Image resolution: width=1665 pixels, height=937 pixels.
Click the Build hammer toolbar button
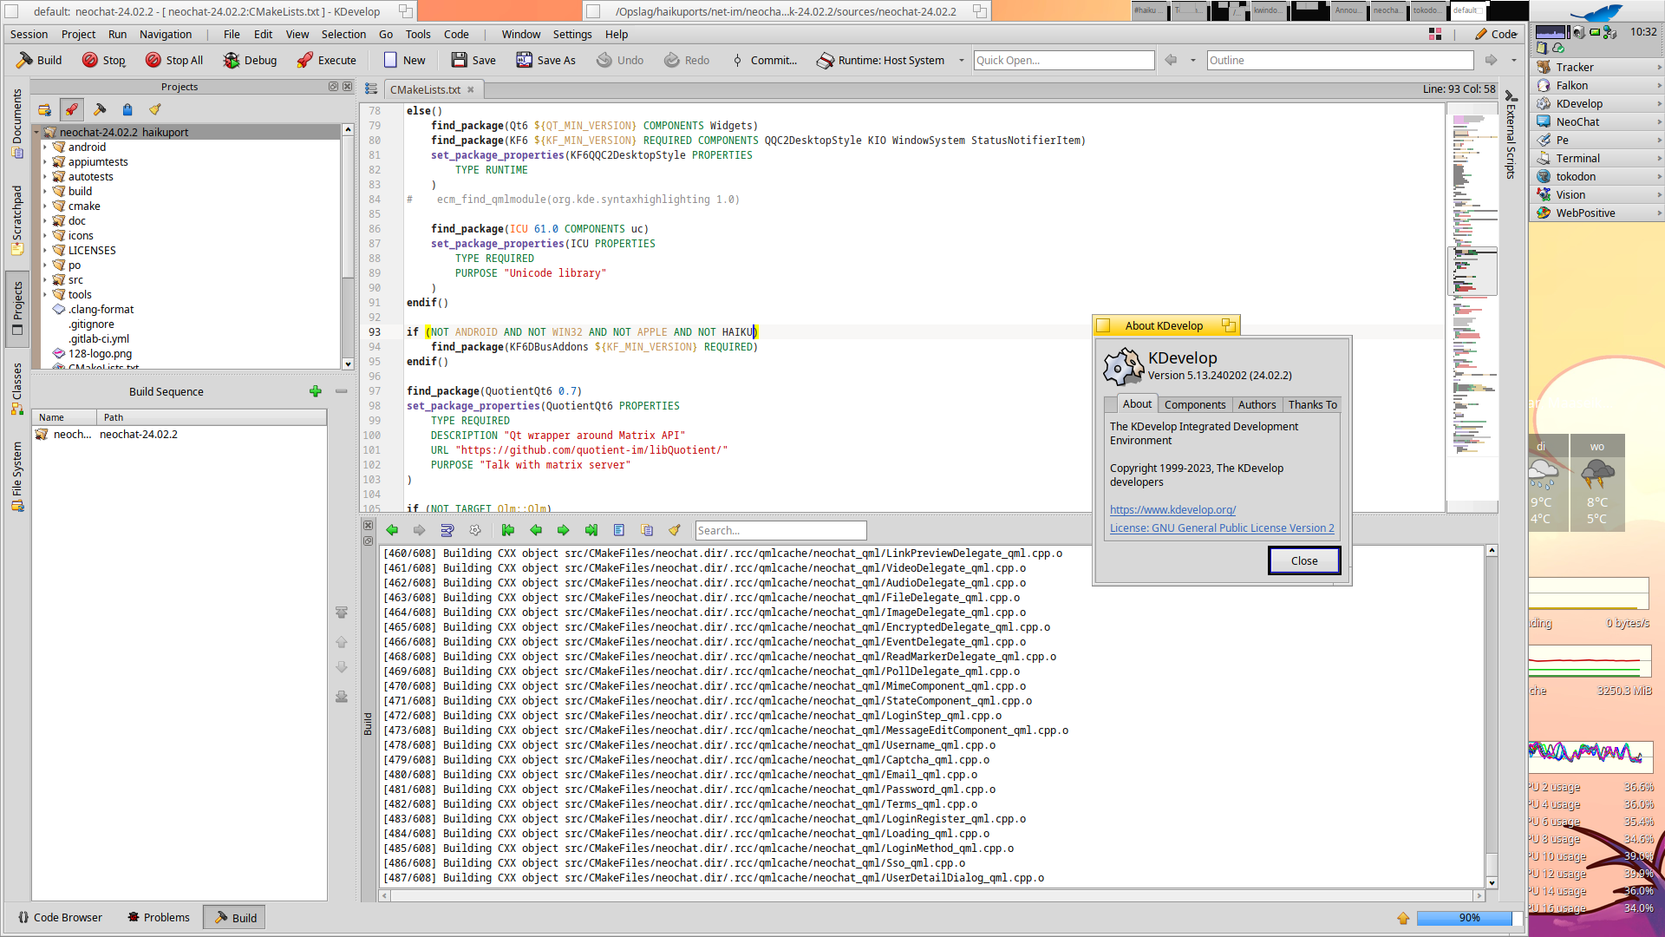(39, 60)
